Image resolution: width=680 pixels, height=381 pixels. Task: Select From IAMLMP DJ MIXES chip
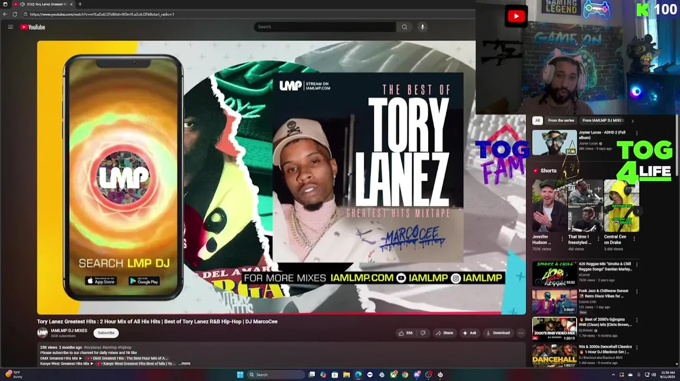(602, 121)
